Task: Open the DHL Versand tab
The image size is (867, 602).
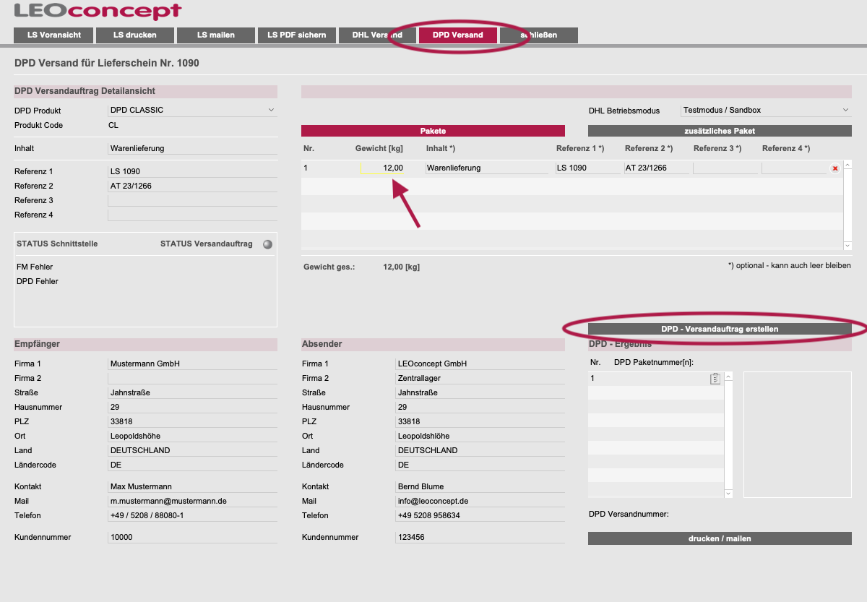Action: point(377,35)
